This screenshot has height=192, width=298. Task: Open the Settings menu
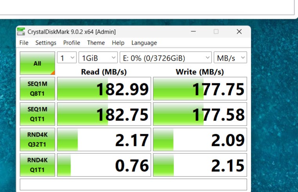(x=46, y=43)
